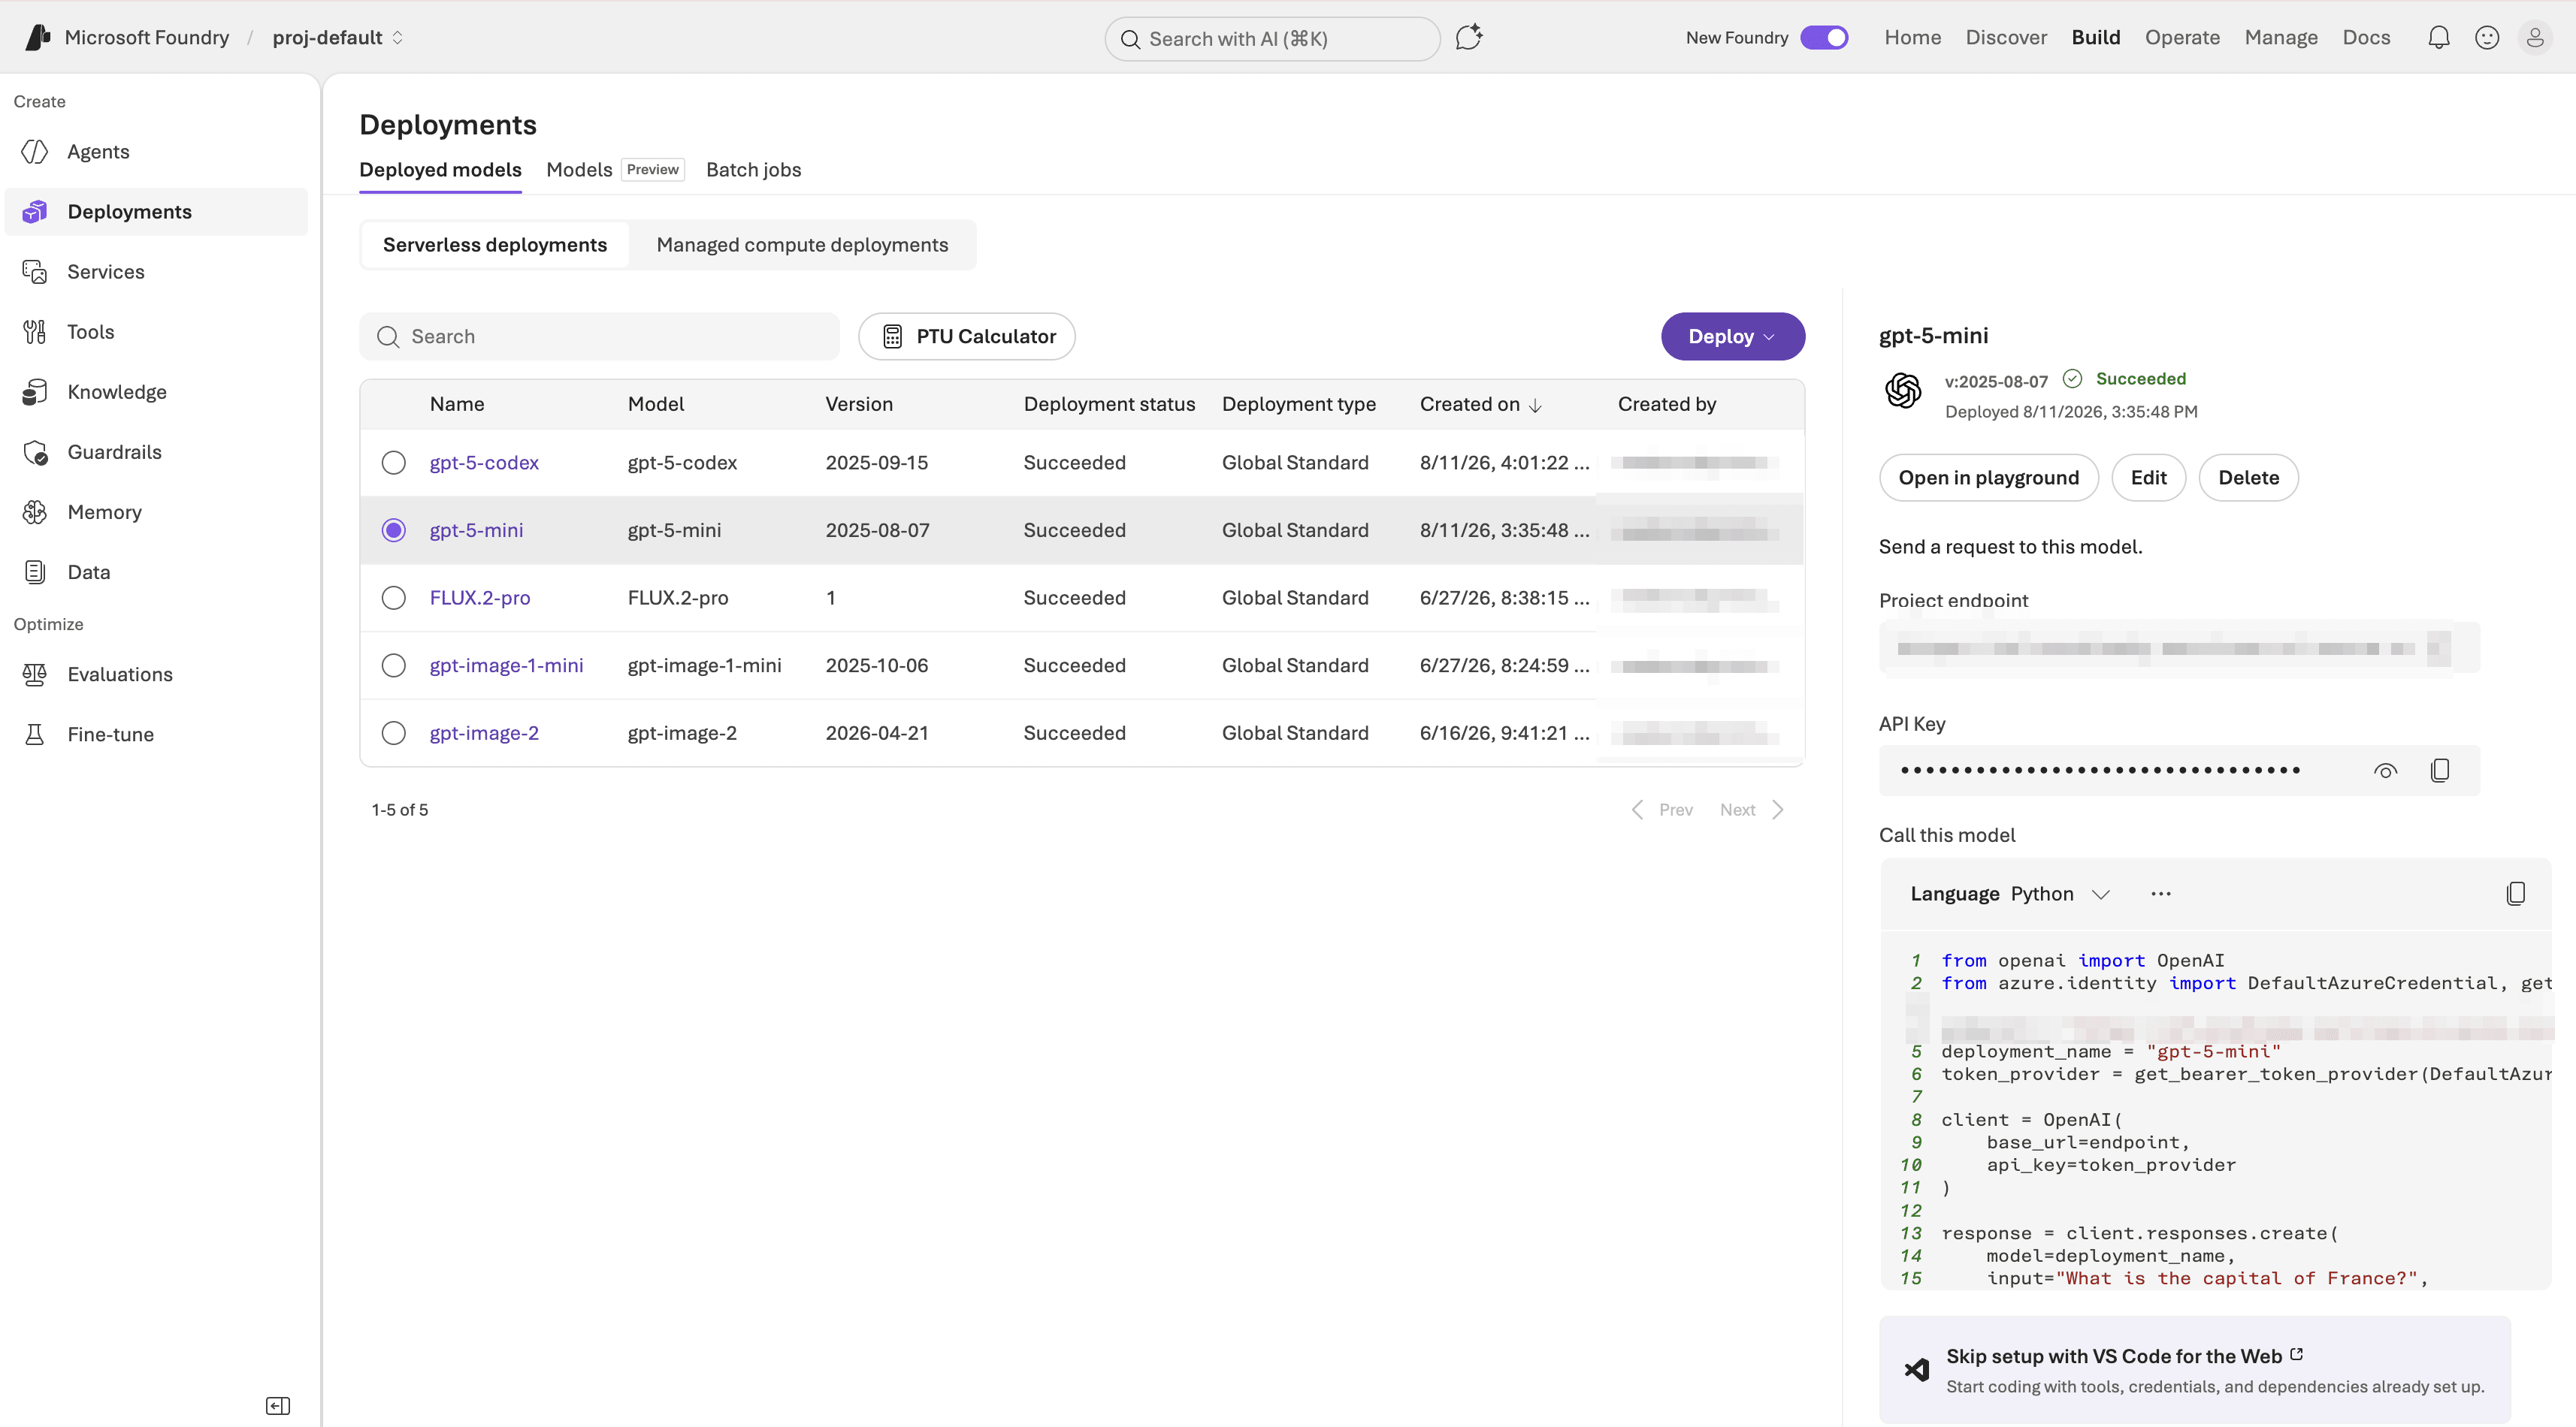Click the OpenAI model logo for gpt-5-mini
The image size is (2576, 1427).
1903,390
